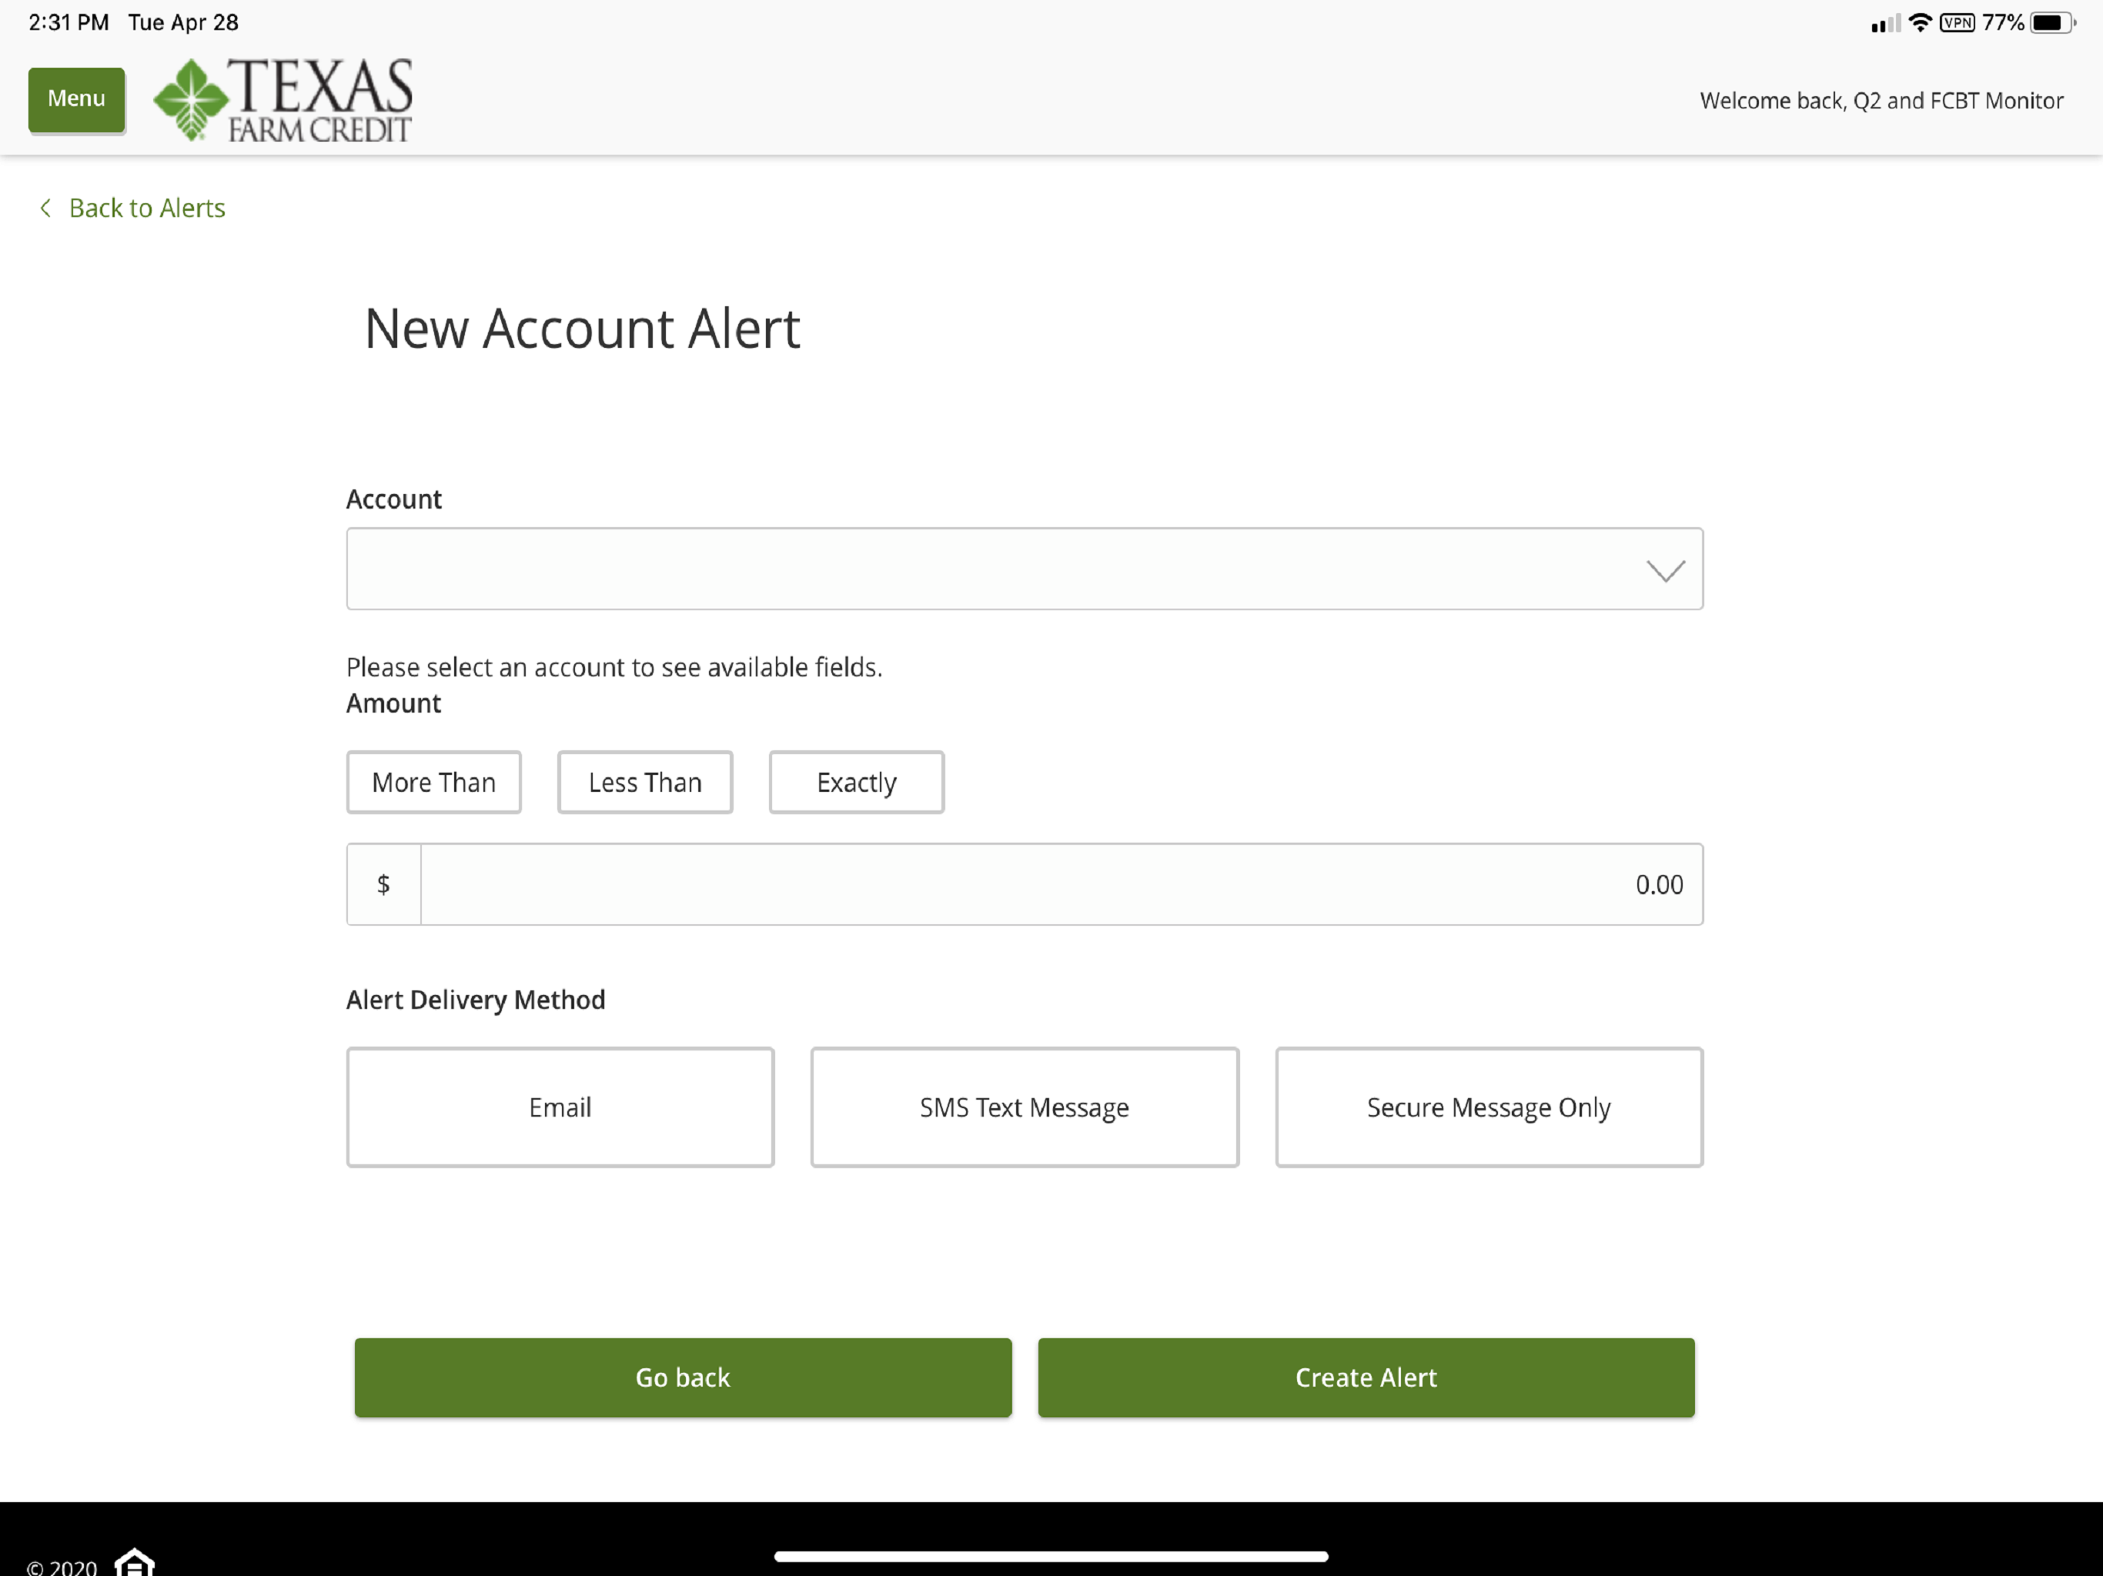Click the battery icon in status bar
The width and height of the screenshot is (2103, 1576).
(x=2053, y=23)
